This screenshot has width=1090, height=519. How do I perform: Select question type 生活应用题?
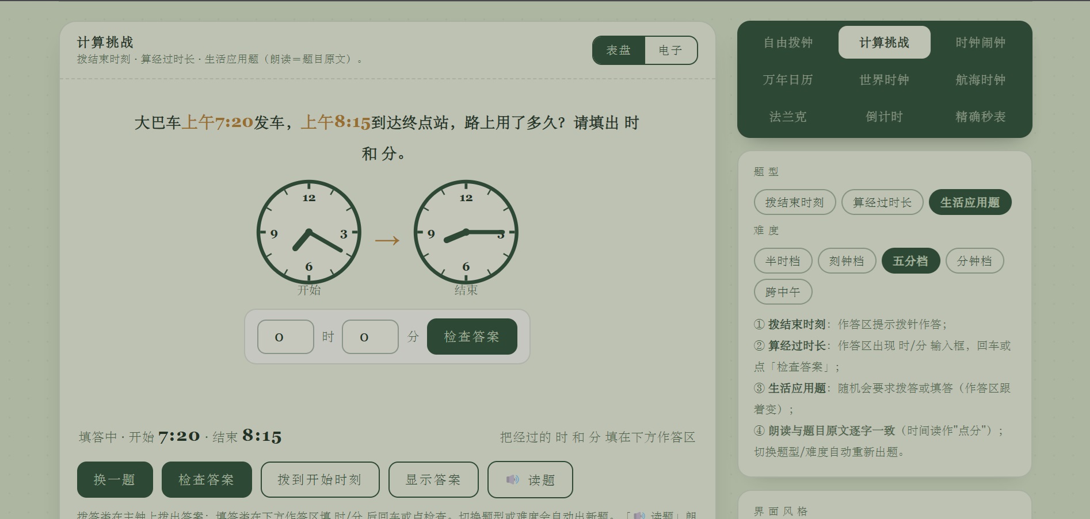[x=970, y=202]
